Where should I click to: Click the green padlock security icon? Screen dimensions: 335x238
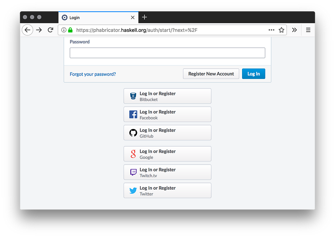click(70, 30)
